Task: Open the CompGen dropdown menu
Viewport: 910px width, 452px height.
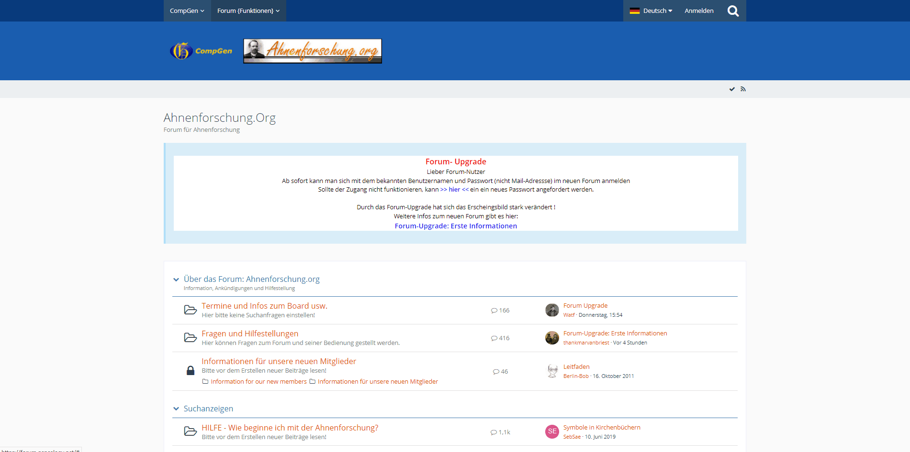Action: tap(187, 11)
